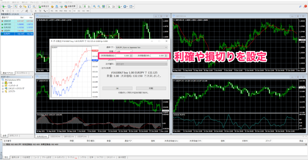Select the text A tool
The height and width of the screenshot is (160, 308).
(x=35, y=11)
